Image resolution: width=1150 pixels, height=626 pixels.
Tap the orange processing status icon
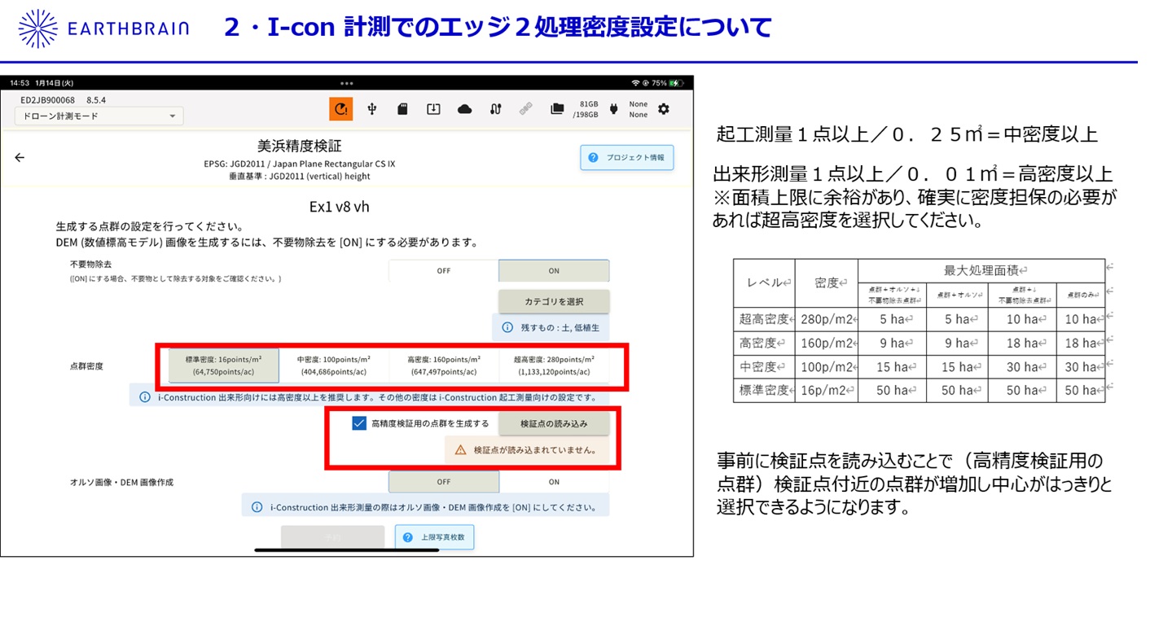tap(340, 108)
